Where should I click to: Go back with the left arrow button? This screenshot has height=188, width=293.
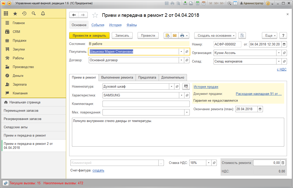coord(74,15)
